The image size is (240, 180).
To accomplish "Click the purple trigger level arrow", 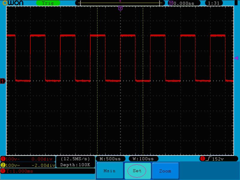I will pos(236,58).
